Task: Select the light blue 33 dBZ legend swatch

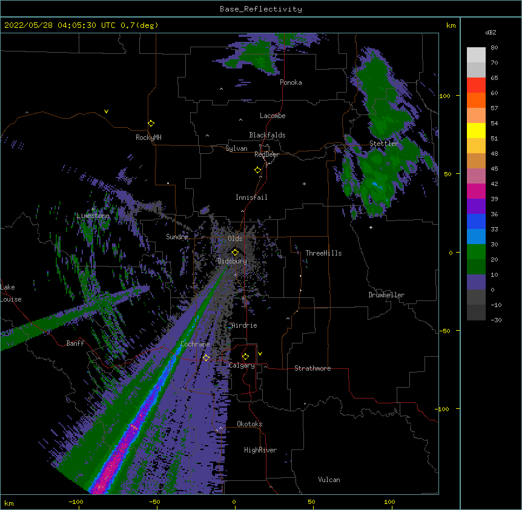Action: (x=476, y=237)
